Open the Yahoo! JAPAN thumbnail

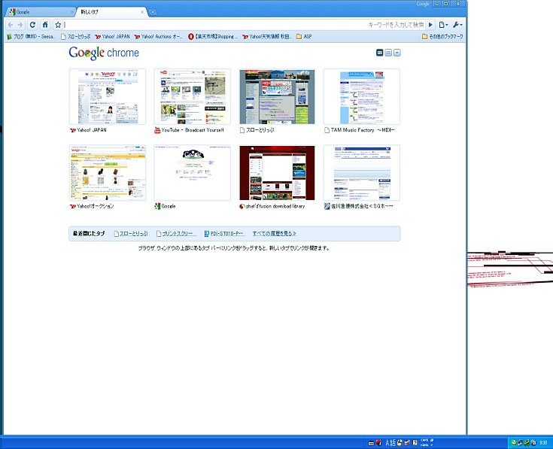[x=108, y=96]
